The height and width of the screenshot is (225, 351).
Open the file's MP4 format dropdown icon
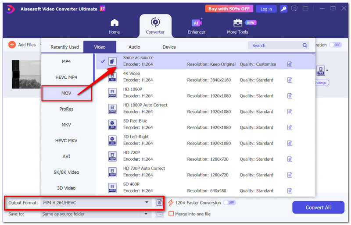322,70
